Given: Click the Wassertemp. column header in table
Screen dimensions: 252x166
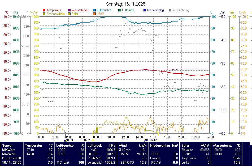Looking at the screenshot, I should point(222,146).
